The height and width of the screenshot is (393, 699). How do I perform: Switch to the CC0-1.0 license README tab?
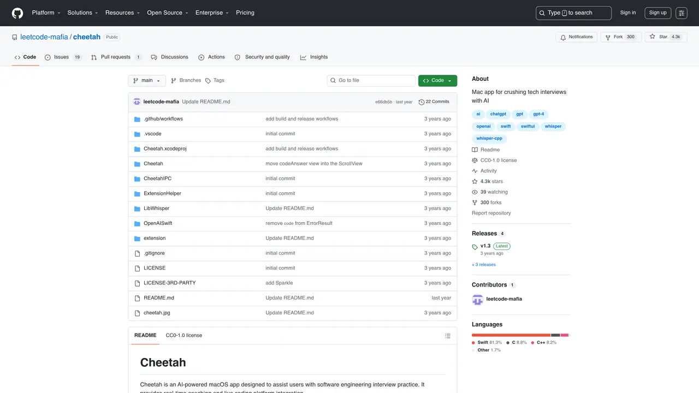coord(184,335)
